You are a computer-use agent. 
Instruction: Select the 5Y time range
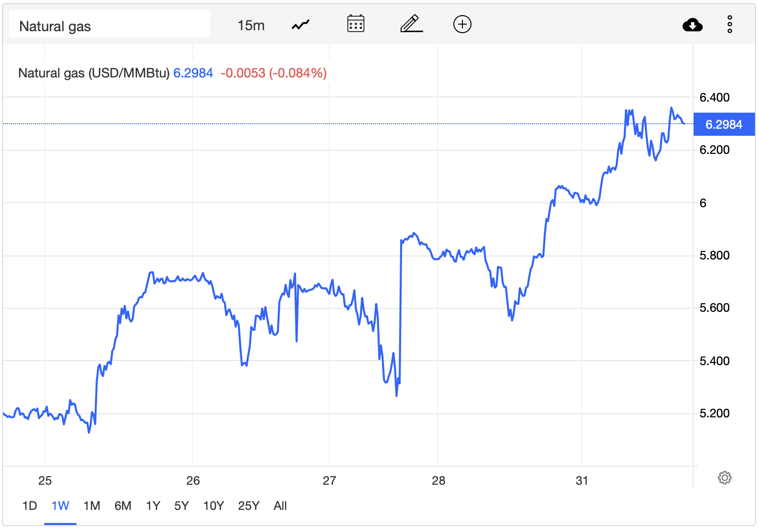(181, 506)
